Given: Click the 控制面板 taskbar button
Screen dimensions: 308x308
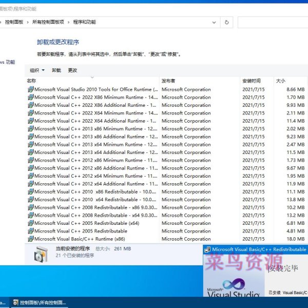Looking at the screenshot, I should tap(40, 302).
